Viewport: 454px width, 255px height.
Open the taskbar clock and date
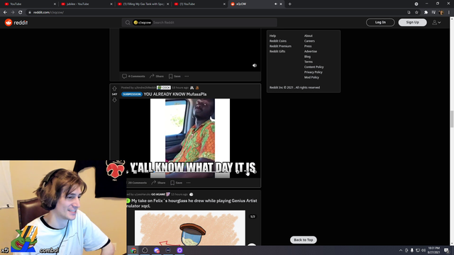pos(433,250)
